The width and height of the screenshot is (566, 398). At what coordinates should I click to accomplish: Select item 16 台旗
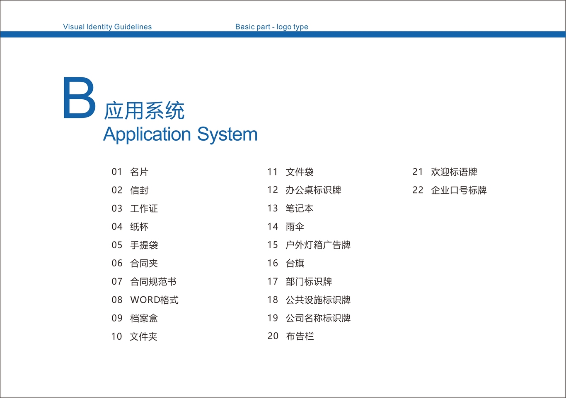pyautogui.click(x=286, y=263)
